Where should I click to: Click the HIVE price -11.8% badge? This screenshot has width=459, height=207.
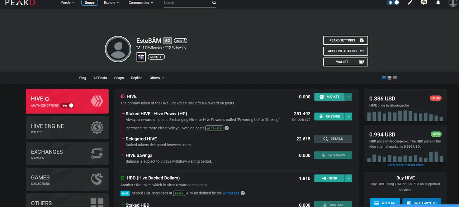tap(435, 98)
